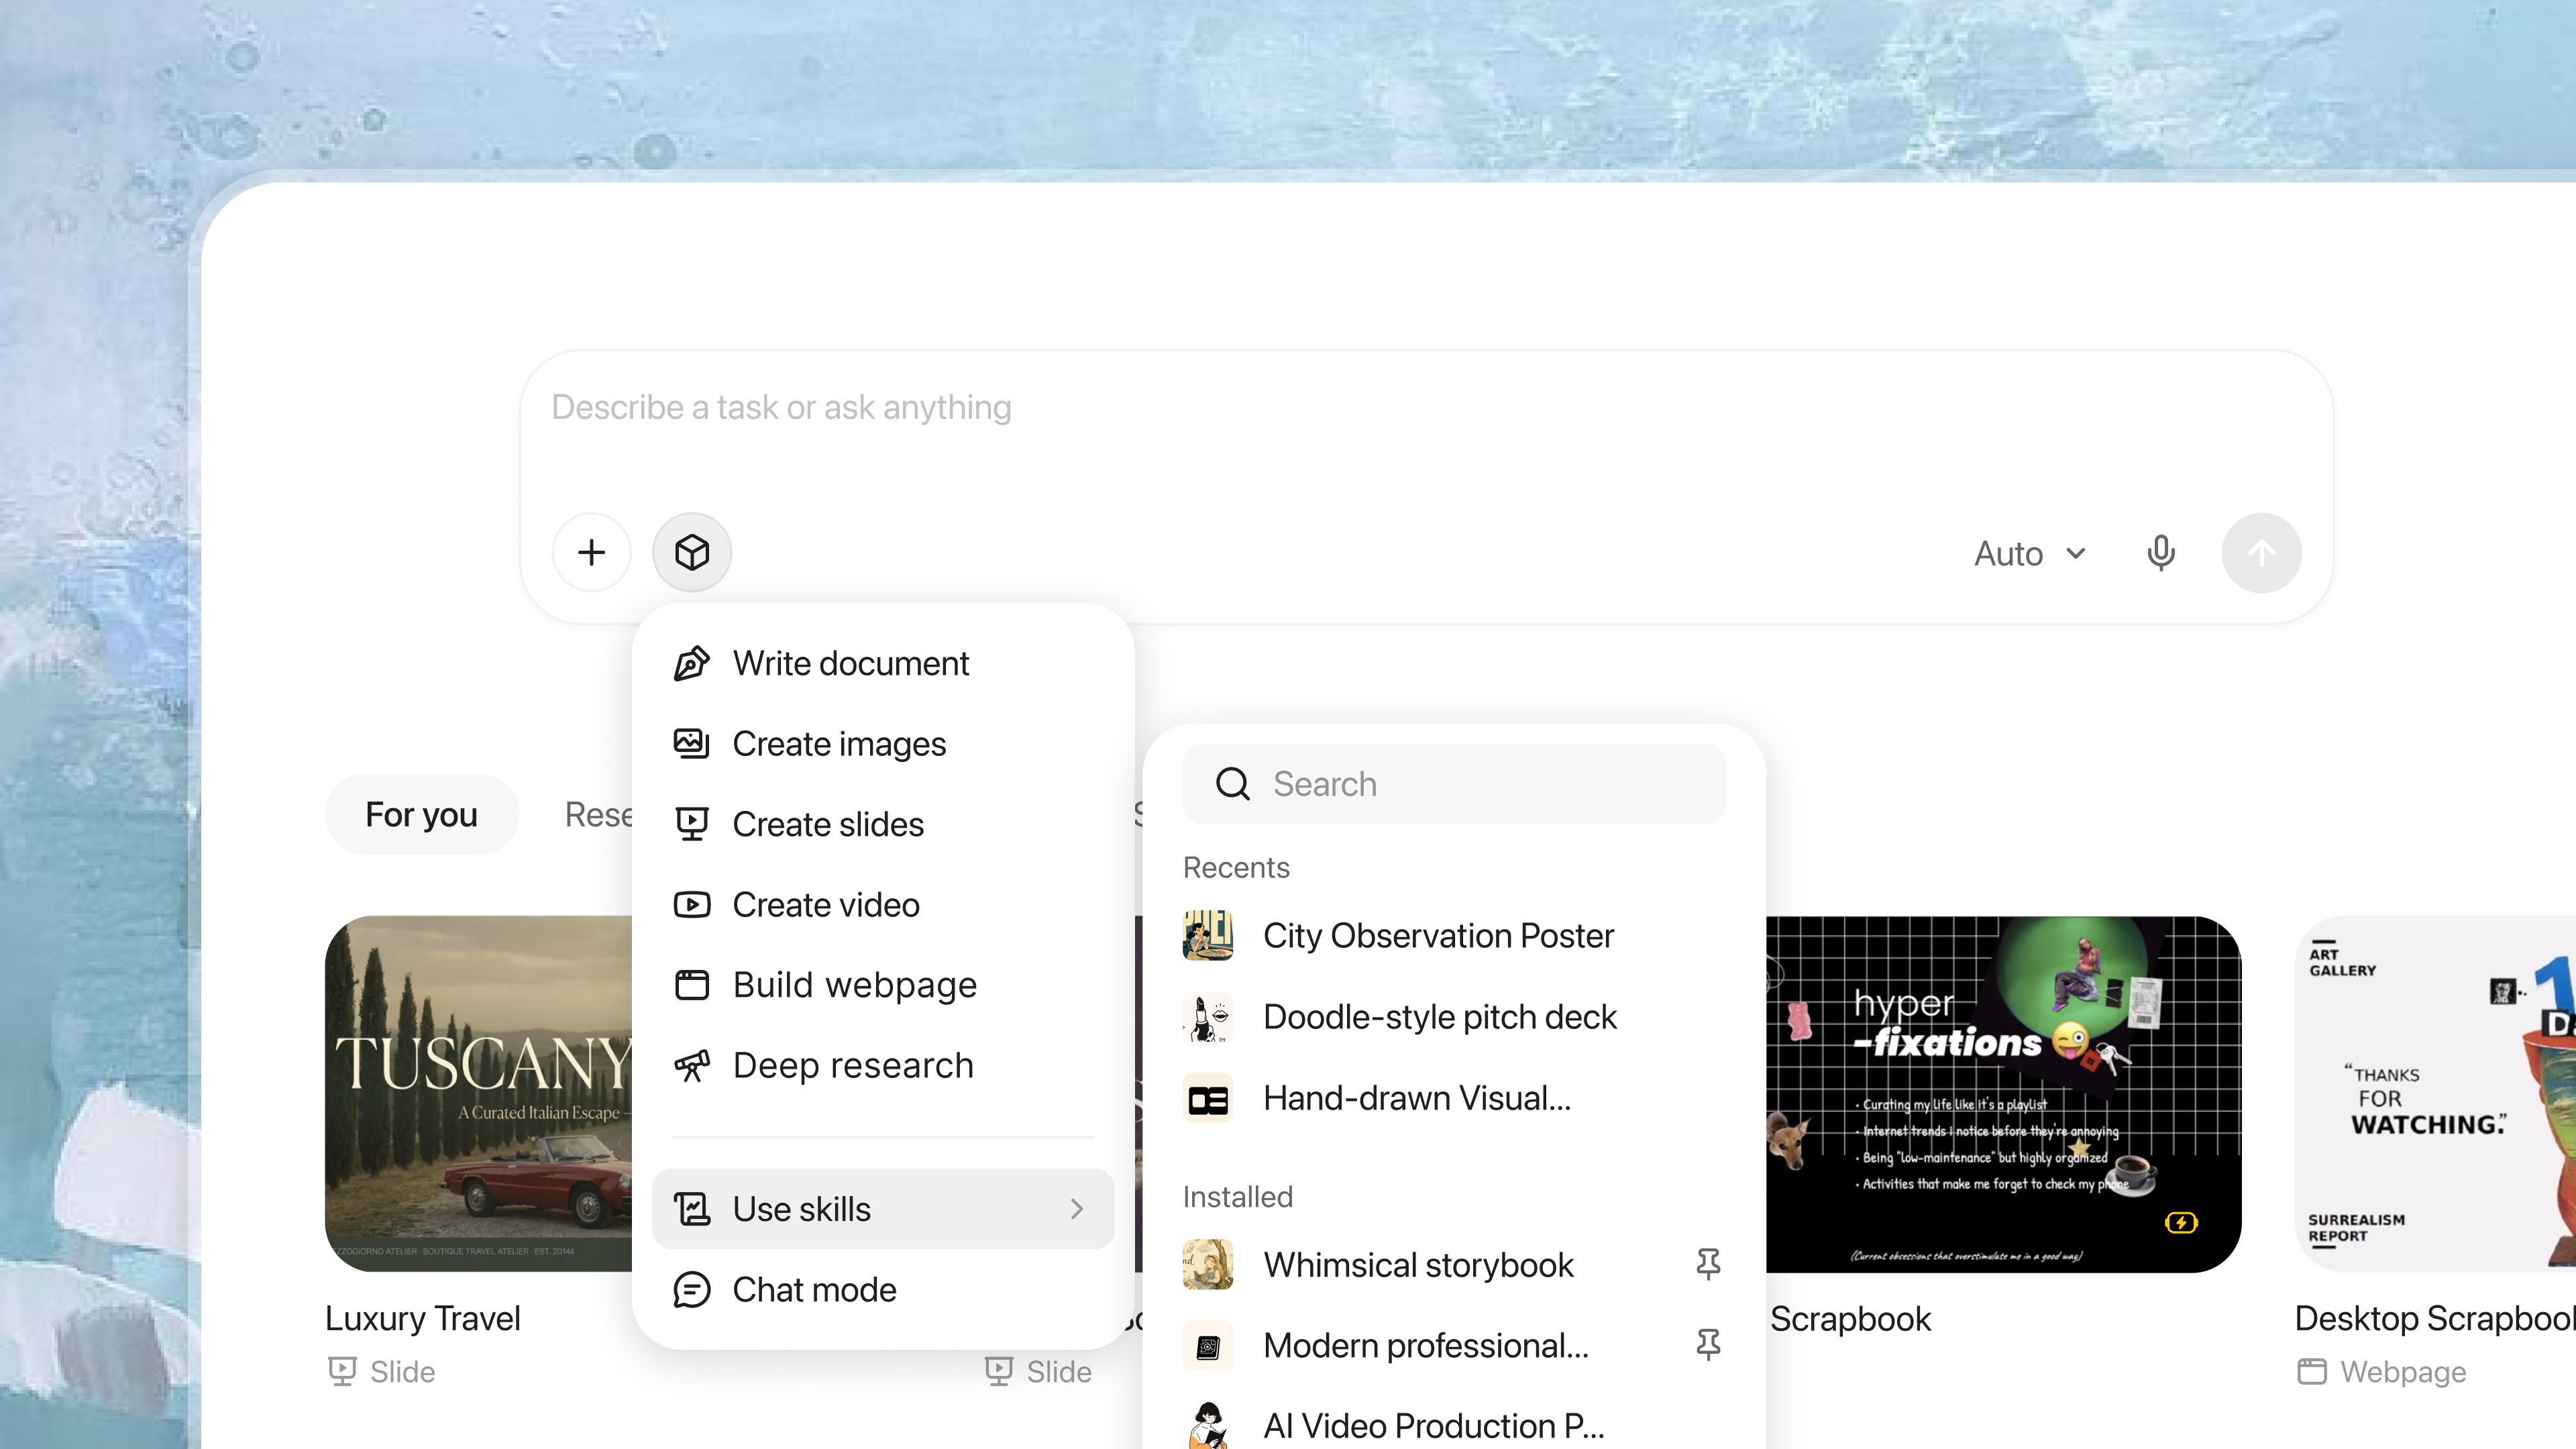Click the Whimsical storybook thumbnail icon
Viewport: 2576px width, 1449px height.
pos(1207,1265)
